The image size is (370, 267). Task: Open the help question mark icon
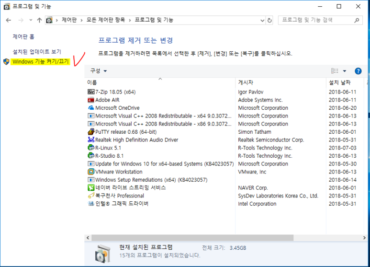pyautogui.click(x=358, y=71)
